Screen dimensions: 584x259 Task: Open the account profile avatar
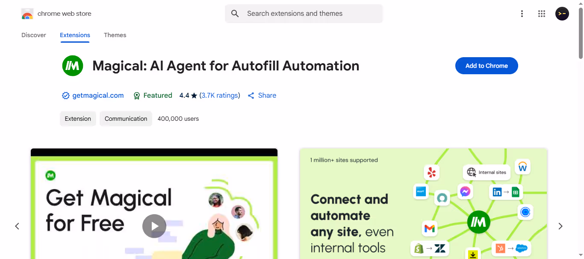[x=562, y=14]
